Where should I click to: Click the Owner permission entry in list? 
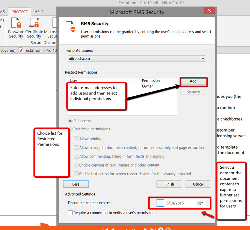point(147,86)
